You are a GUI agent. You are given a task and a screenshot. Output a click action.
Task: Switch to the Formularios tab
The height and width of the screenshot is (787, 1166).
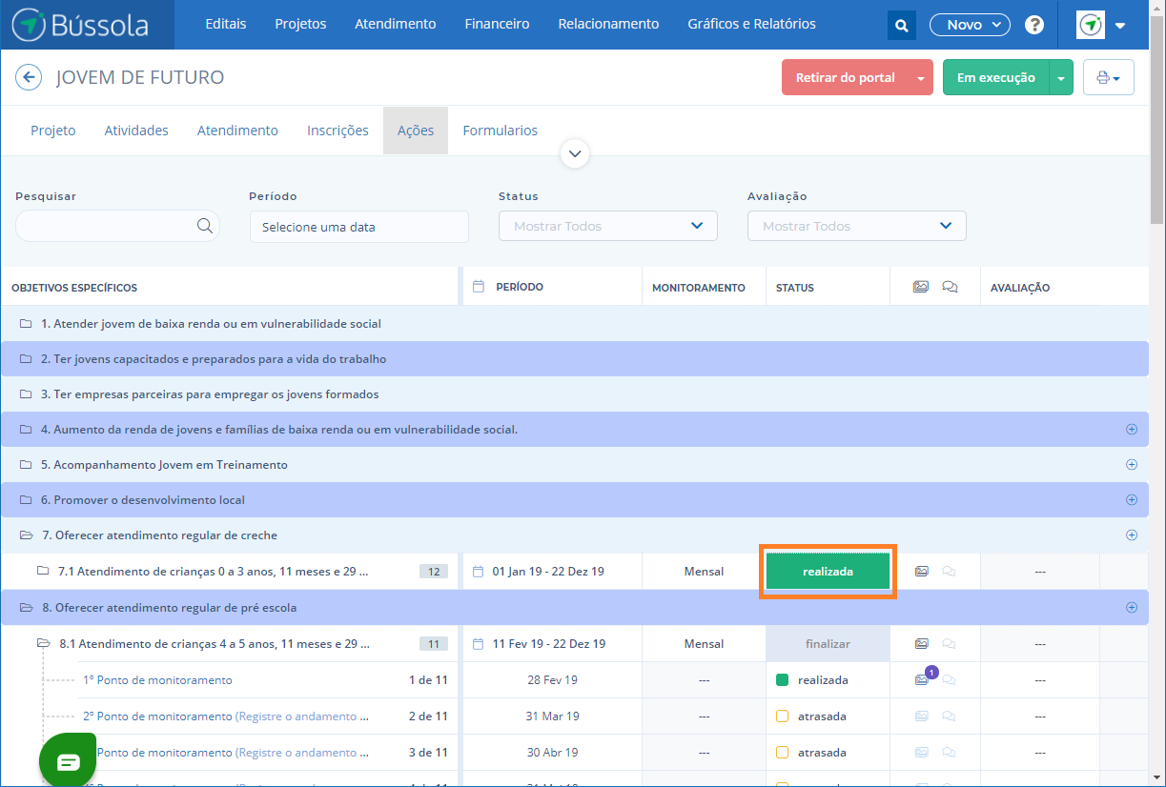[x=501, y=131]
